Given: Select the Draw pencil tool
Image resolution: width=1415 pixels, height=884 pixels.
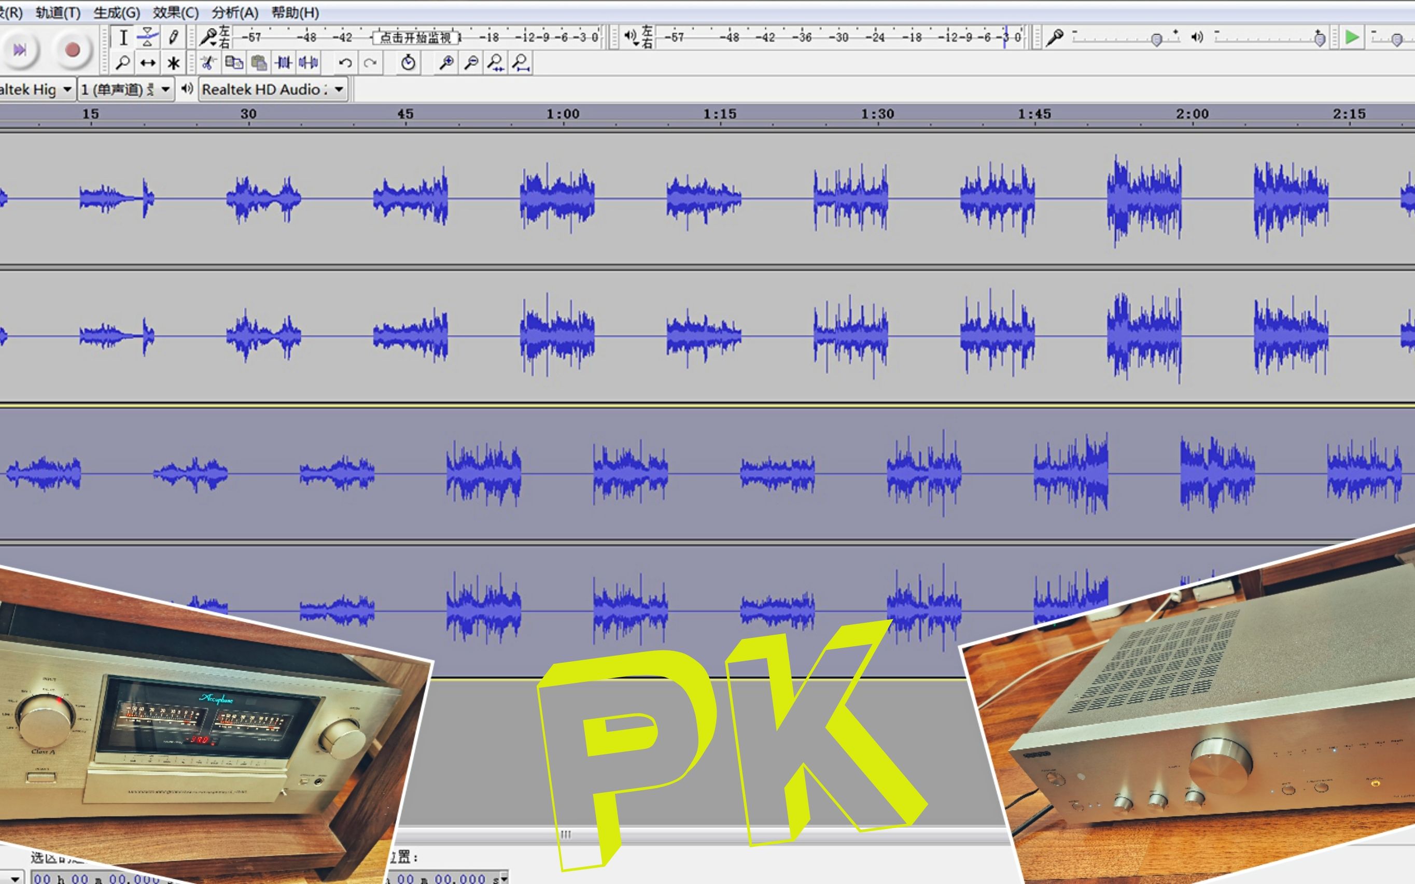Looking at the screenshot, I should tap(173, 37).
